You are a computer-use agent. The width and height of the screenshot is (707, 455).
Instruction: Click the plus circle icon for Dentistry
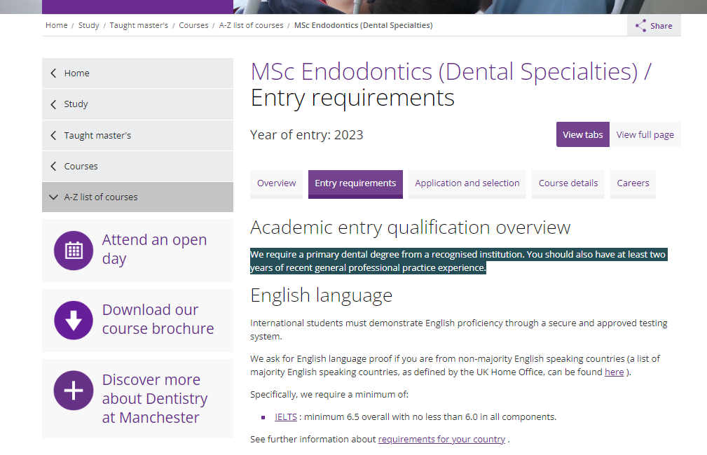point(74,390)
